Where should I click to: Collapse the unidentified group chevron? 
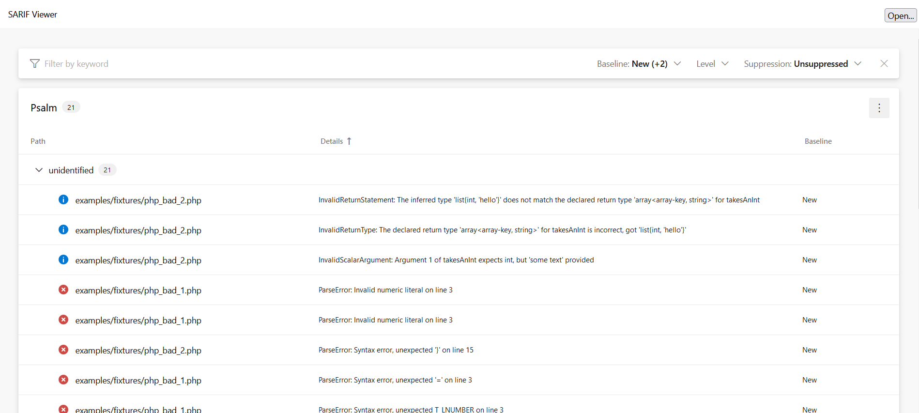point(39,170)
